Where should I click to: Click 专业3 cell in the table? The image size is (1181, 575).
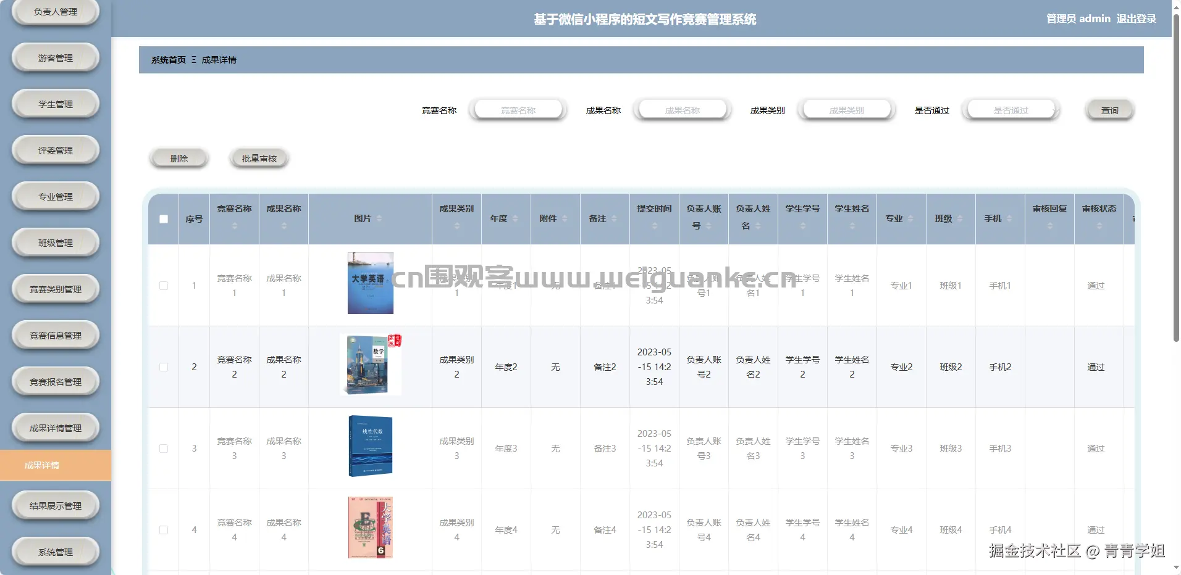pyautogui.click(x=901, y=449)
